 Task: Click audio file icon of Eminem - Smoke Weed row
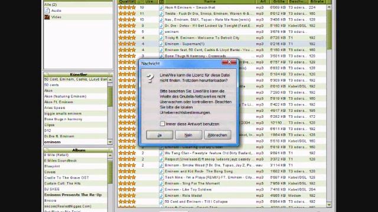pos(161,165)
